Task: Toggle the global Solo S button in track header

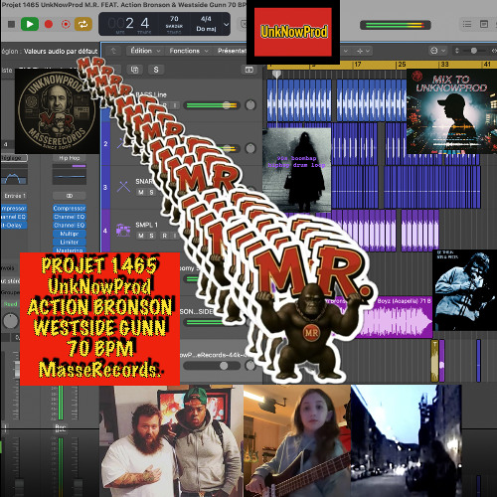Action: 156,70
